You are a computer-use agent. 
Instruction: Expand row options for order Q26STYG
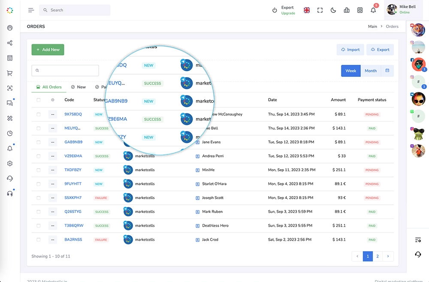click(53, 212)
